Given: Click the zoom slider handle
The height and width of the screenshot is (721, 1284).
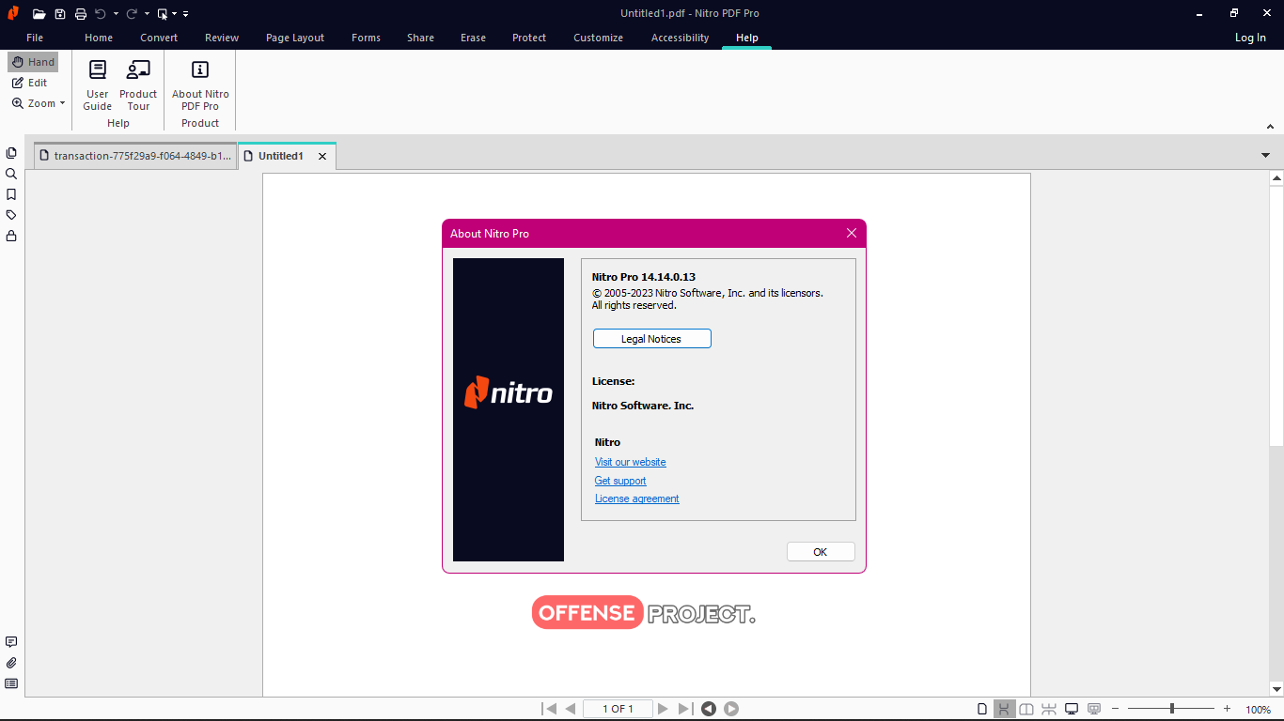Looking at the screenshot, I should [x=1171, y=709].
